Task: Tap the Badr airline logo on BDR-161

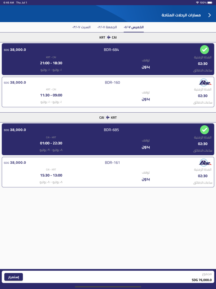Action: click(205, 163)
